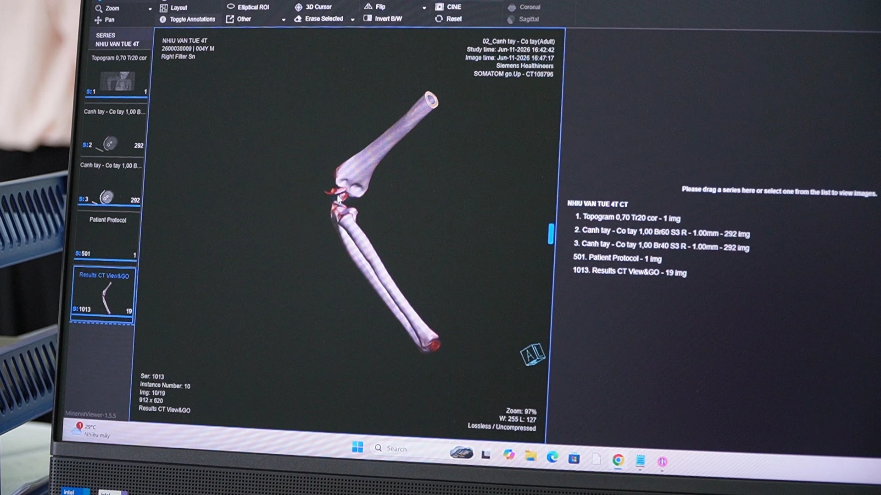Click the W: 255 L: 127 window level text
This screenshot has width=881, height=495.
click(517, 419)
